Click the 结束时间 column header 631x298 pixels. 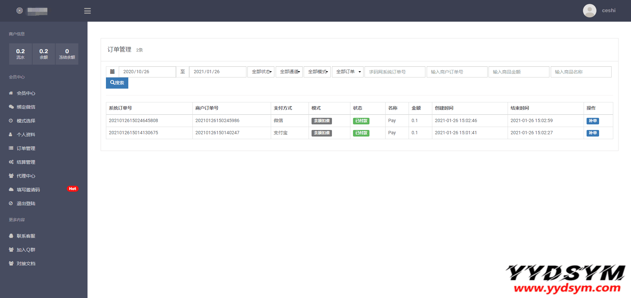click(x=520, y=108)
